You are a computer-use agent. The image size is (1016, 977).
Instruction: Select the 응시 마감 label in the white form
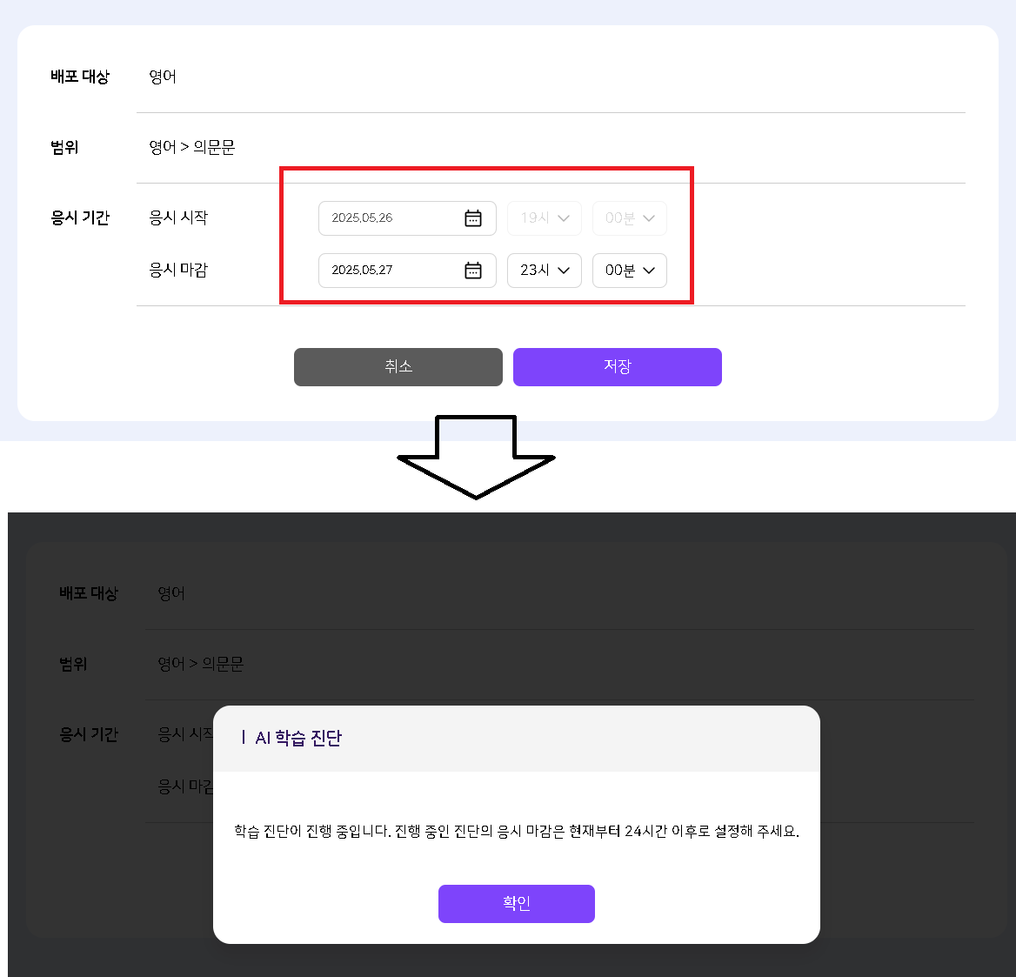point(178,270)
